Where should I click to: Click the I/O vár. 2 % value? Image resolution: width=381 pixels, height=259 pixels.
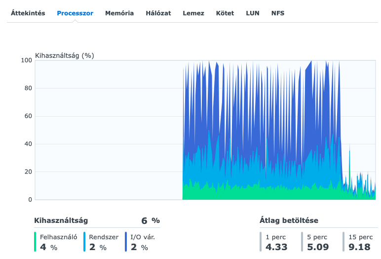click(139, 247)
